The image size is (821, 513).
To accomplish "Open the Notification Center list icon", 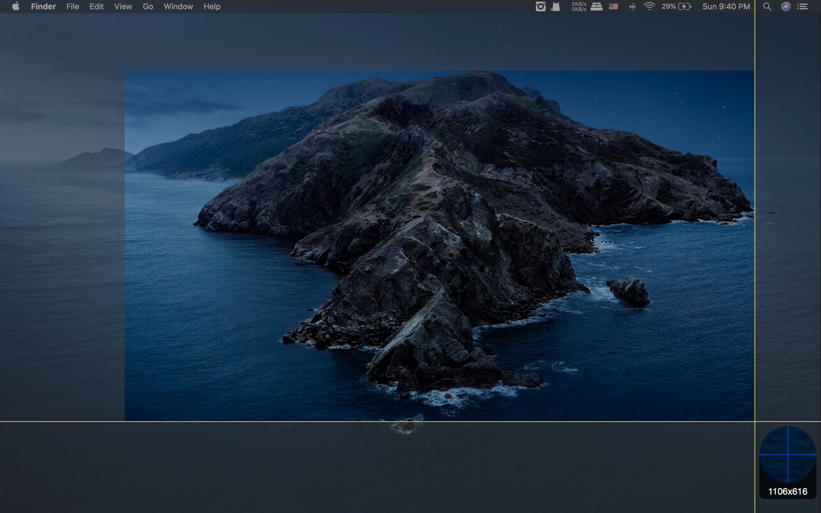I will (x=803, y=6).
